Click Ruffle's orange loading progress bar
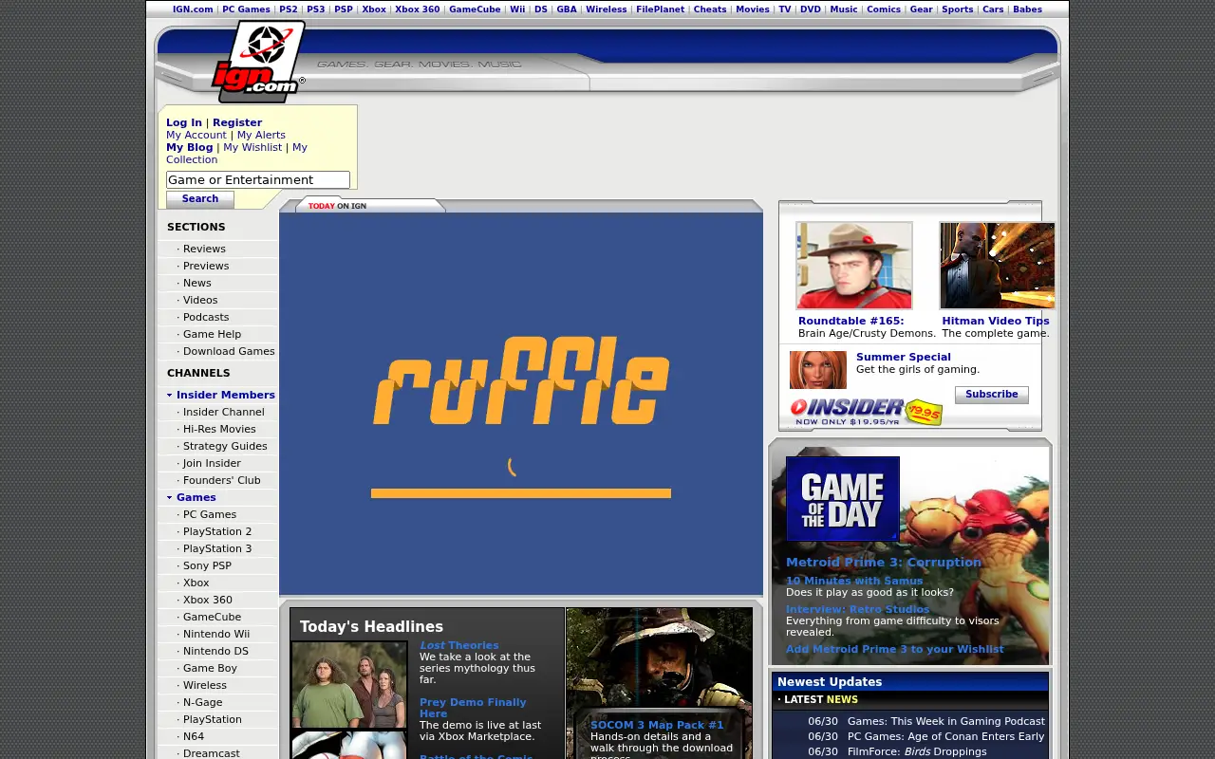This screenshot has width=1215, height=759. coord(521,493)
